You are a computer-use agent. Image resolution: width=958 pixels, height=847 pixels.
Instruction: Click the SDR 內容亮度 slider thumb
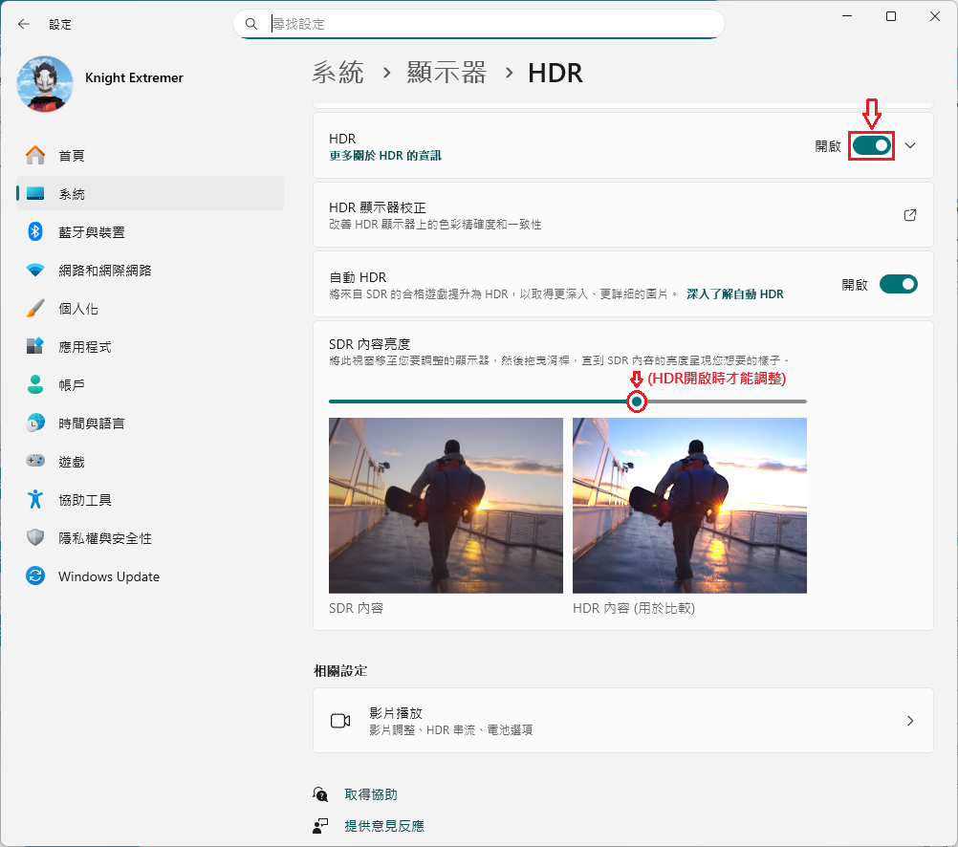click(637, 402)
